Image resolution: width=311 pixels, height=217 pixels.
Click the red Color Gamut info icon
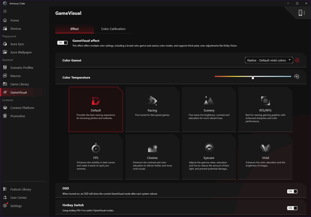297,60
